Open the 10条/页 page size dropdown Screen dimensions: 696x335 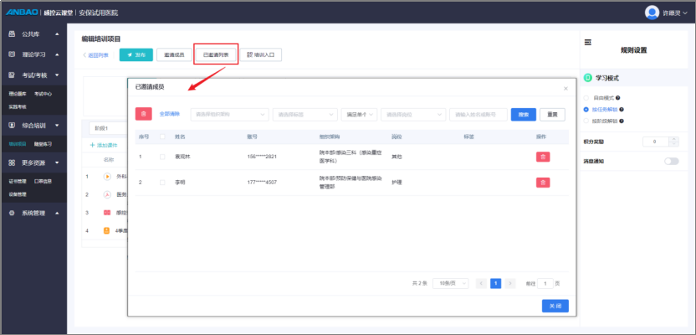point(451,283)
